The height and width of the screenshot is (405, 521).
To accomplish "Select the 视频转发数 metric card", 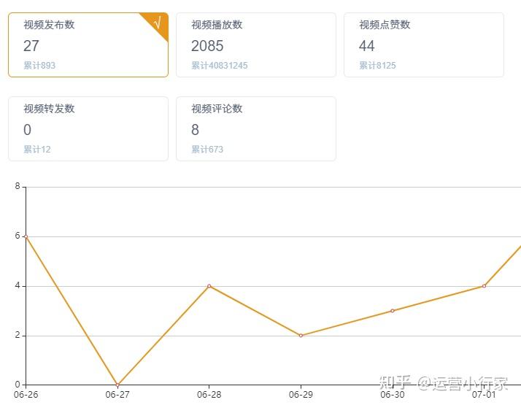I will (x=88, y=128).
